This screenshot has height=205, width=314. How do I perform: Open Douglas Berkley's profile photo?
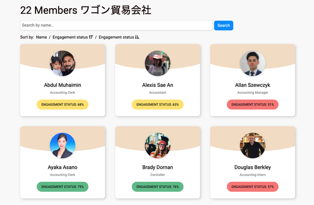[x=253, y=146]
